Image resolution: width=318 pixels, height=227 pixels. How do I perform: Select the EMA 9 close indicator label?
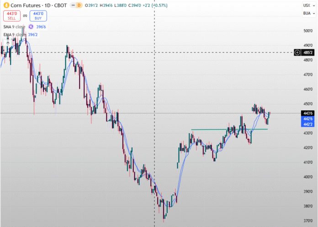click(x=14, y=35)
